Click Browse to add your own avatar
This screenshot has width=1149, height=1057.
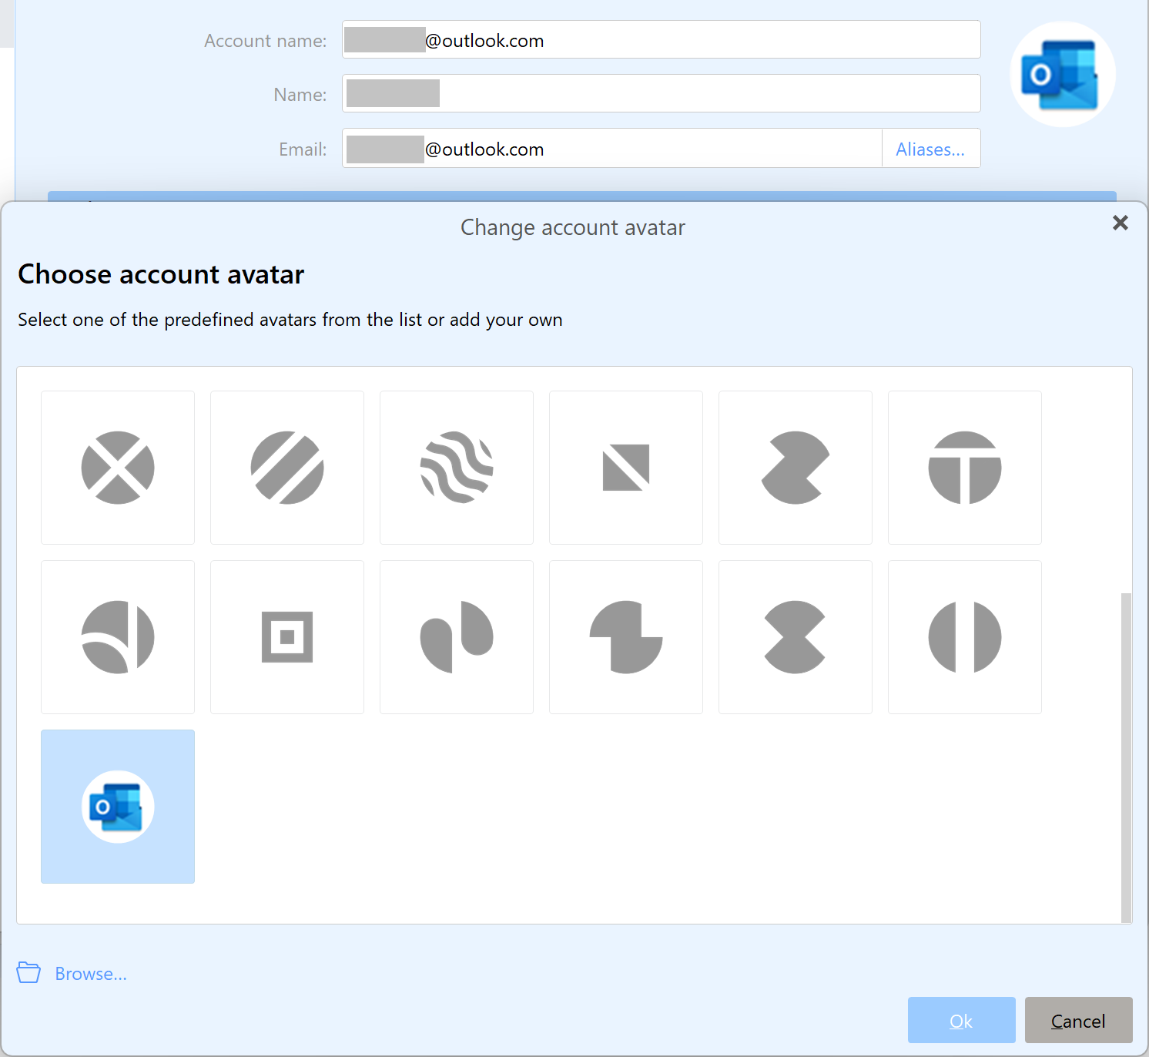pos(90,974)
